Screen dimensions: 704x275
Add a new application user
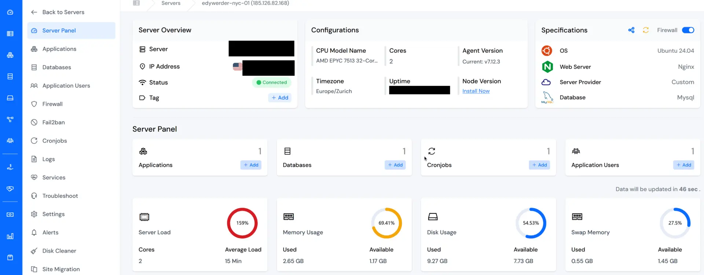point(683,165)
